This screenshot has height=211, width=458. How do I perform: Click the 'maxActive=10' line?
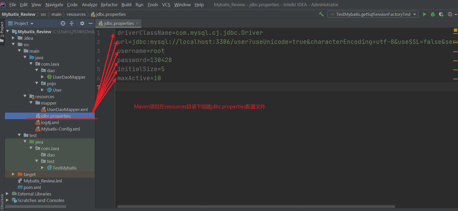click(x=139, y=78)
